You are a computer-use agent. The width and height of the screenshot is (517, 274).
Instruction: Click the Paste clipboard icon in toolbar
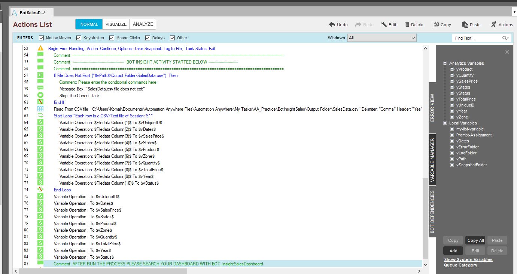465,25
